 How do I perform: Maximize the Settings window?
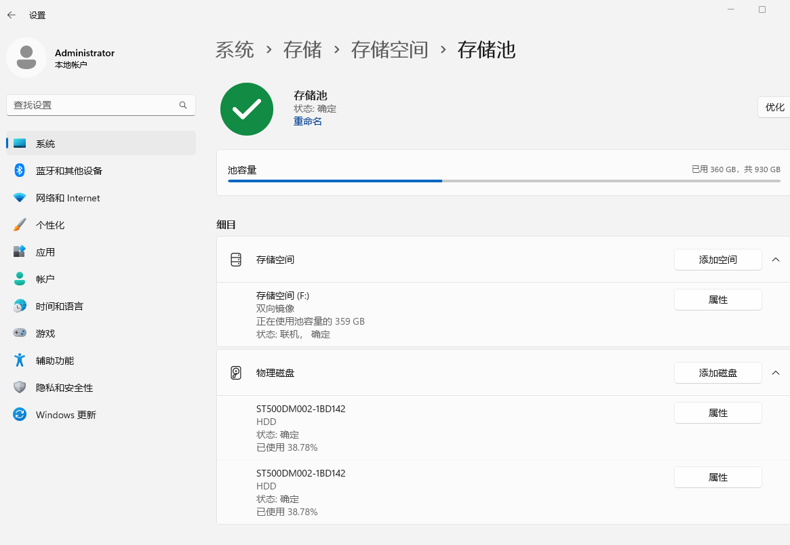coord(762,9)
